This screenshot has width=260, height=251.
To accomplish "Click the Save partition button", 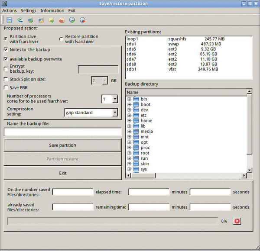I will point(62,145).
